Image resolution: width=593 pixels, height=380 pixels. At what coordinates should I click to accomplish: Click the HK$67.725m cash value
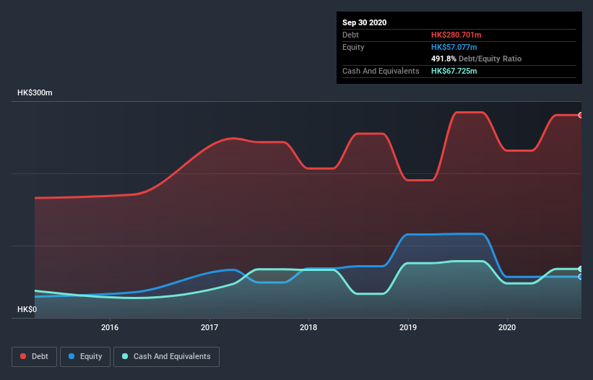(454, 71)
